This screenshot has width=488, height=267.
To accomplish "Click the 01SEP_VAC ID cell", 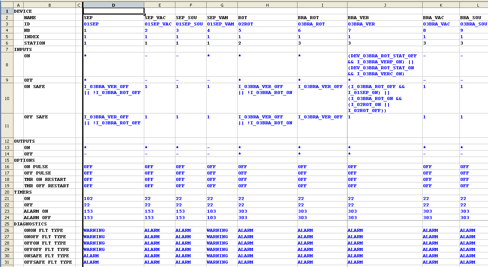I will pos(159,24).
